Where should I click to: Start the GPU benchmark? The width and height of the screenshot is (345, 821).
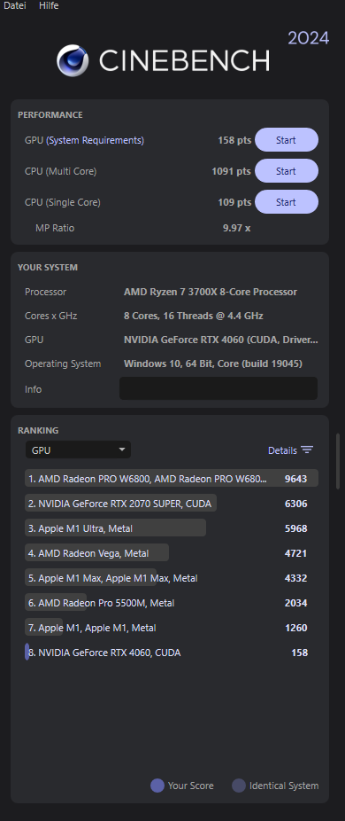click(287, 140)
